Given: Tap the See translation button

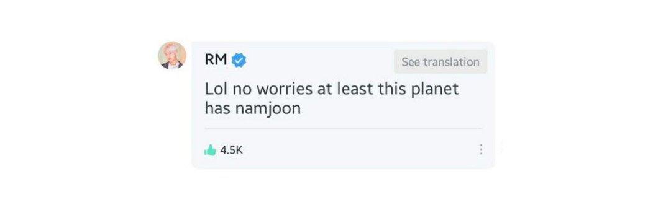Looking at the screenshot, I should (440, 62).
